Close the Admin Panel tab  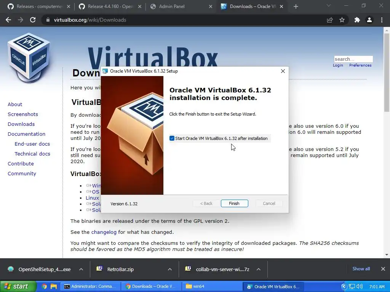(210, 6)
